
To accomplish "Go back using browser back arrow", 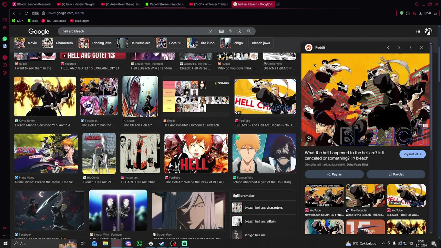I will [x=14, y=13].
